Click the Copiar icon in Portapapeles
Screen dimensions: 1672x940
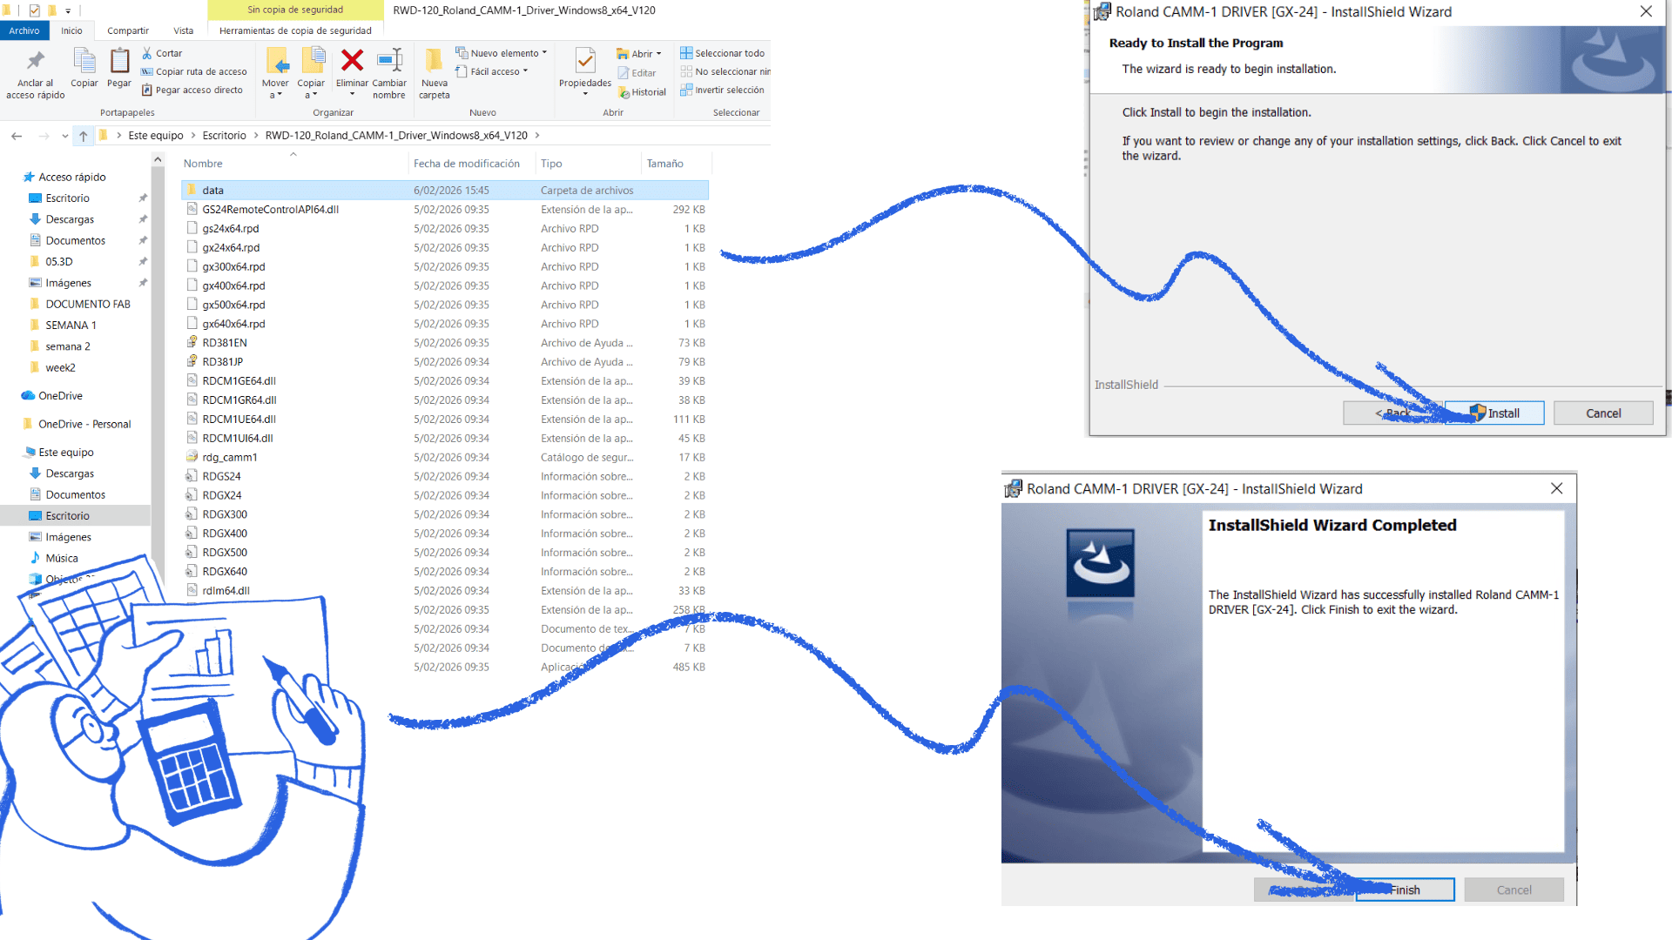pyautogui.click(x=84, y=63)
